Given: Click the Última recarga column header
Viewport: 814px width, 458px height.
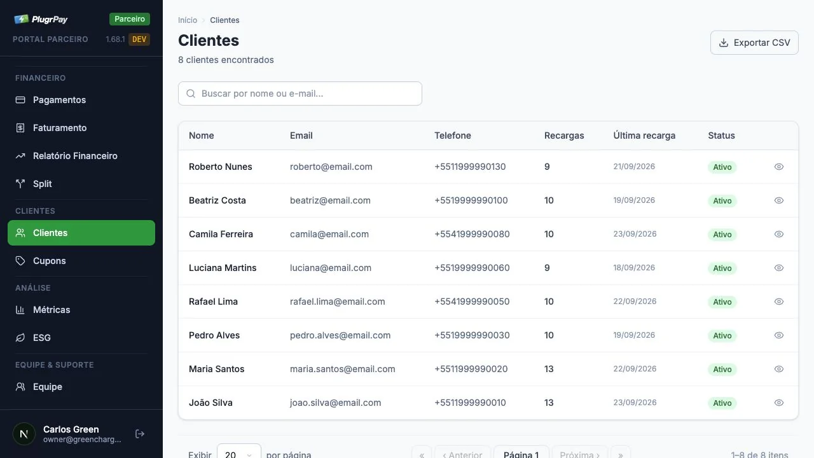Looking at the screenshot, I should pyautogui.click(x=644, y=135).
